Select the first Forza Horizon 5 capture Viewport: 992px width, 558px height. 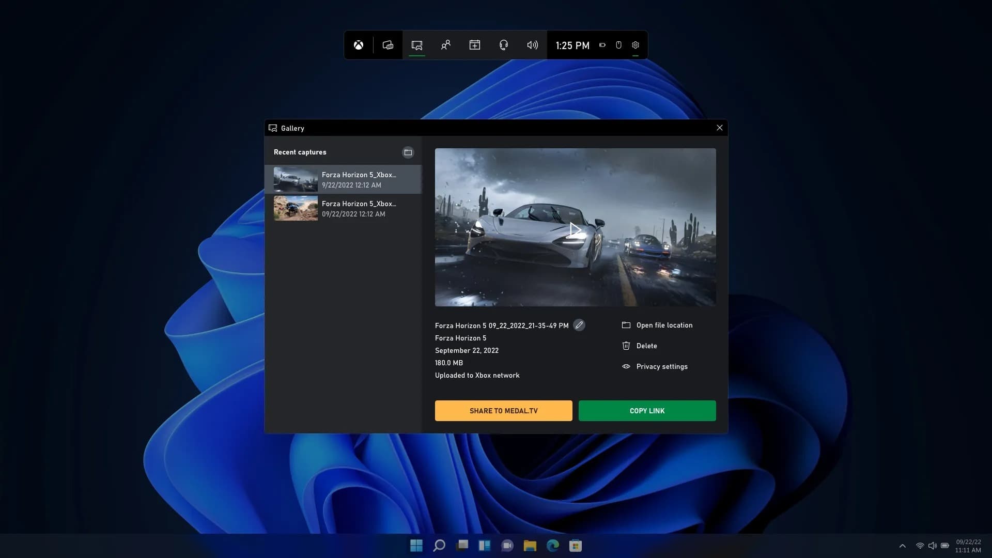(x=343, y=179)
